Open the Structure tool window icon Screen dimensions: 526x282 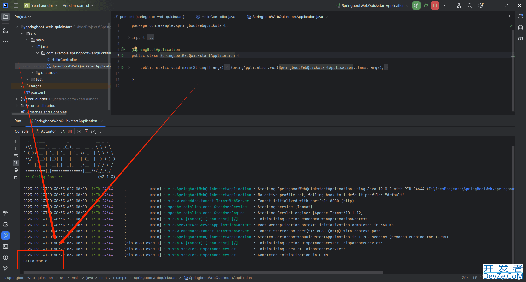tap(5, 31)
